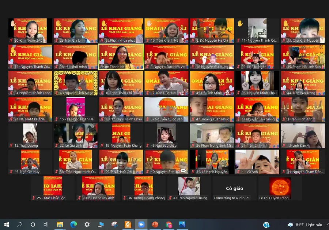
Task: Select Le Thi Huyen Trang's video tile
Action: pos(280,186)
